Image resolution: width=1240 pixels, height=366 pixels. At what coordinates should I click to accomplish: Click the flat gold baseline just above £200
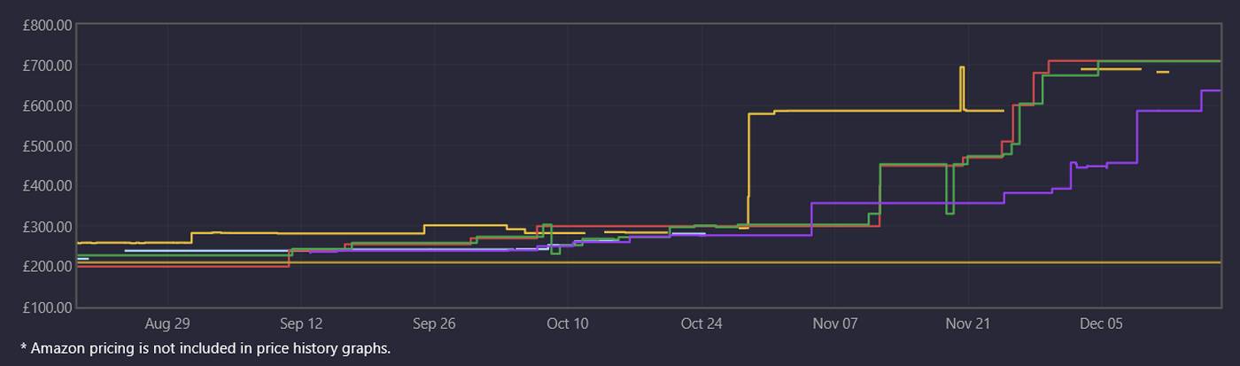point(620,262)
